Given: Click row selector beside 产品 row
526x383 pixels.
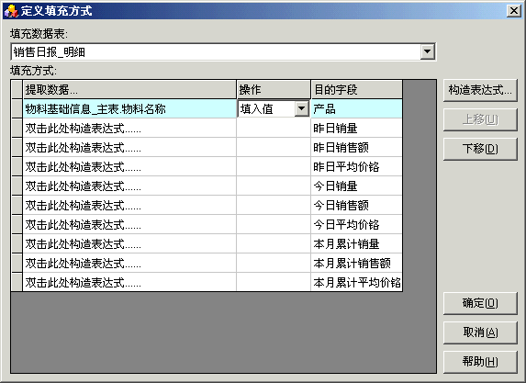Looking at the screenshot, I should 17,108.
